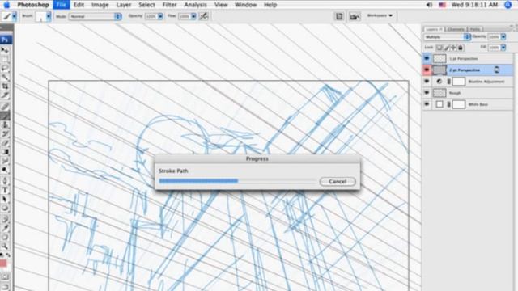Open the layer Fill dropdown arrow
This screenshot has width=518, height=291.
[503, 48]
